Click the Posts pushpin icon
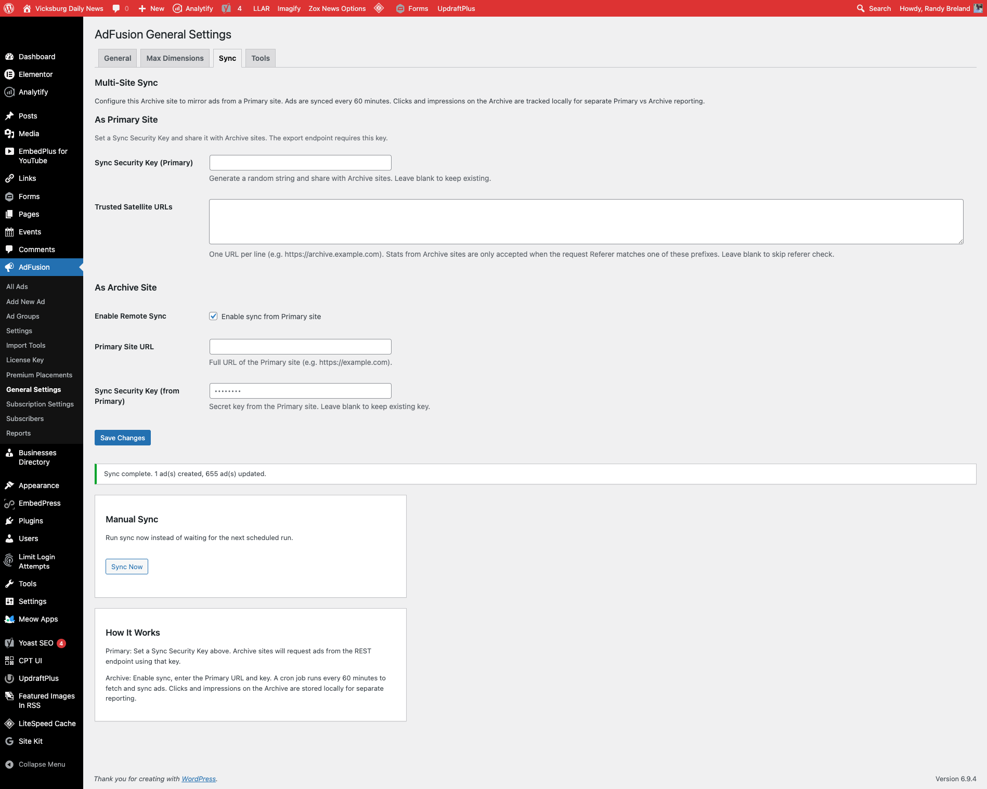 [9, 116]
